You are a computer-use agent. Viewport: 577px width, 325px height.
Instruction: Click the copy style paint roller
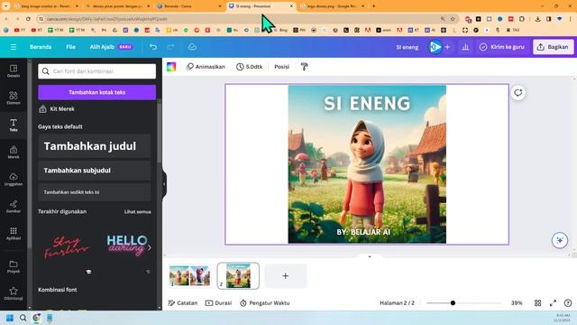click(305, 67)
